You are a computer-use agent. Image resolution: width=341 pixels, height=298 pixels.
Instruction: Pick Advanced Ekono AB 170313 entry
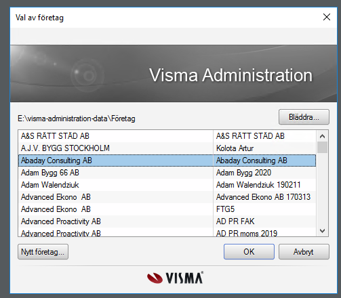pyautogui.click(x=167, y=197)
